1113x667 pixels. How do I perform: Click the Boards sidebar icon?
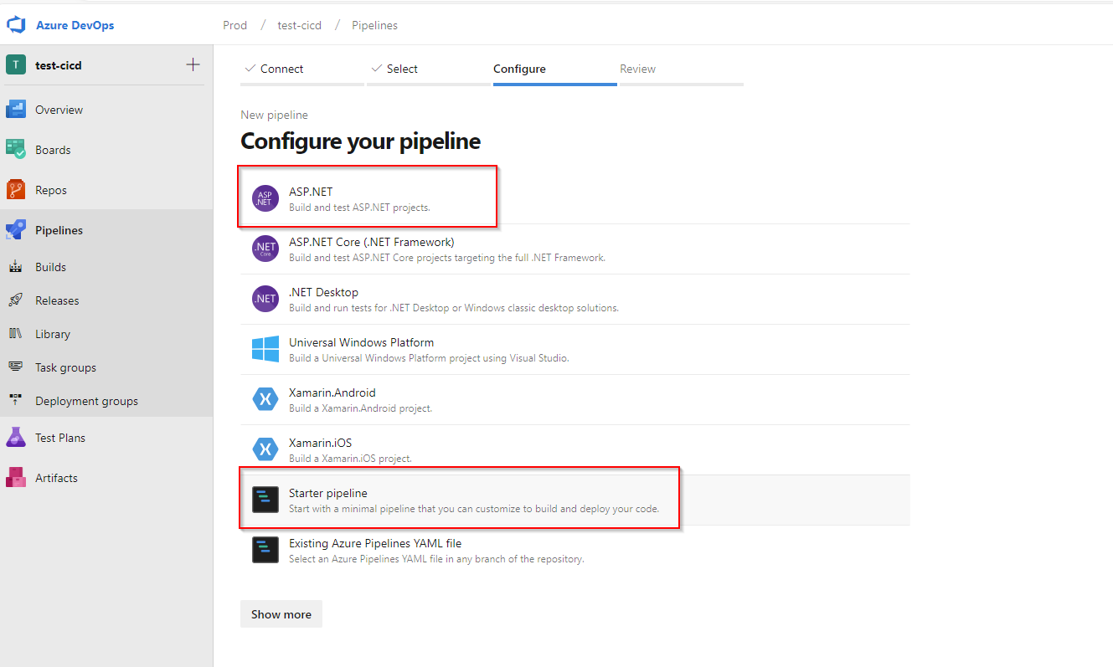tap(17, 150)
